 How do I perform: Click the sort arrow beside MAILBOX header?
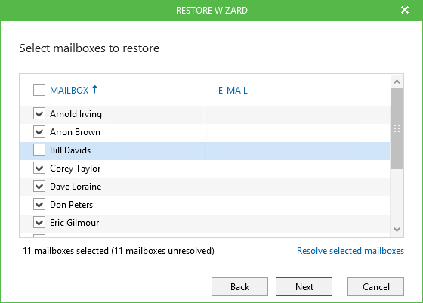click(94, 89)
